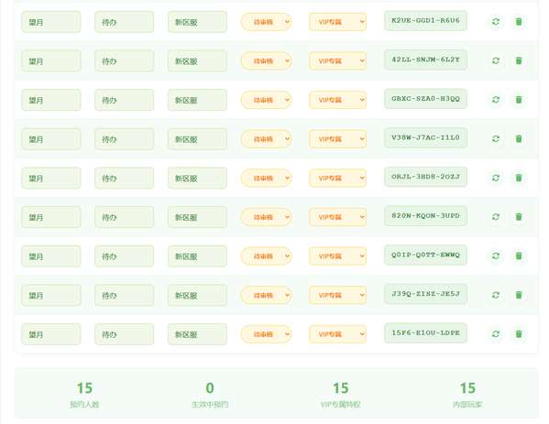Expand the status dropdown in the 42LL row
549x424 pixels.
[x=266, y=60]
